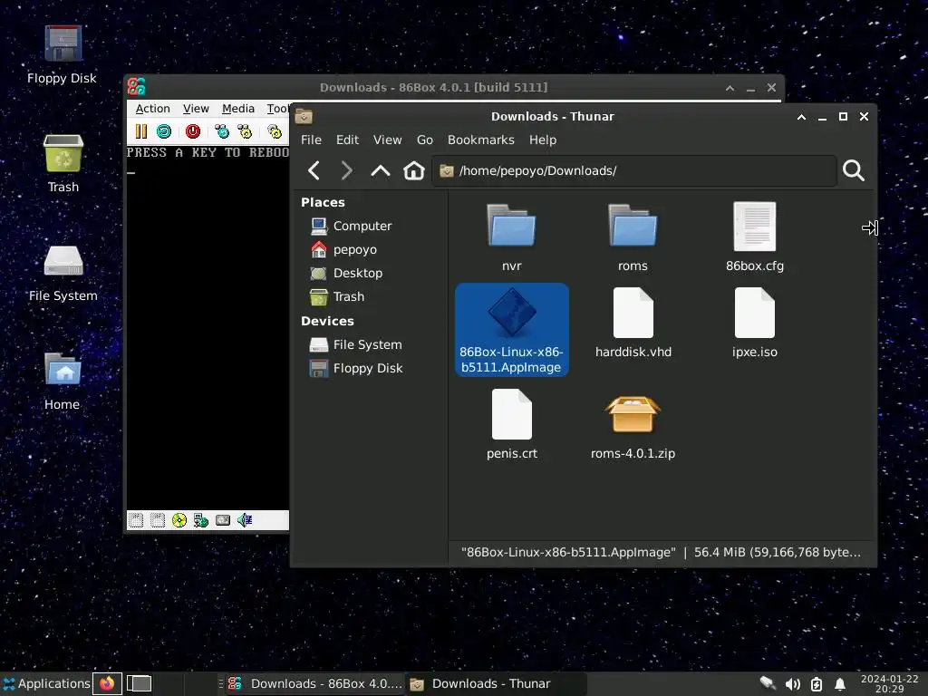The width and height of the screenshot is (928, 696).
Task: Click the hard disk icon in 86Box status bar
Action: [223, 520]
